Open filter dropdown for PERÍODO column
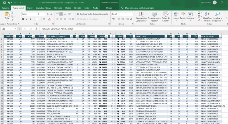This screenshot has height=124, width=228. click(x=15, y=36)
